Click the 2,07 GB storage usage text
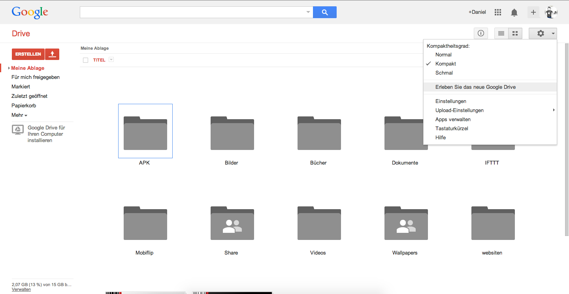 (42, 284)
